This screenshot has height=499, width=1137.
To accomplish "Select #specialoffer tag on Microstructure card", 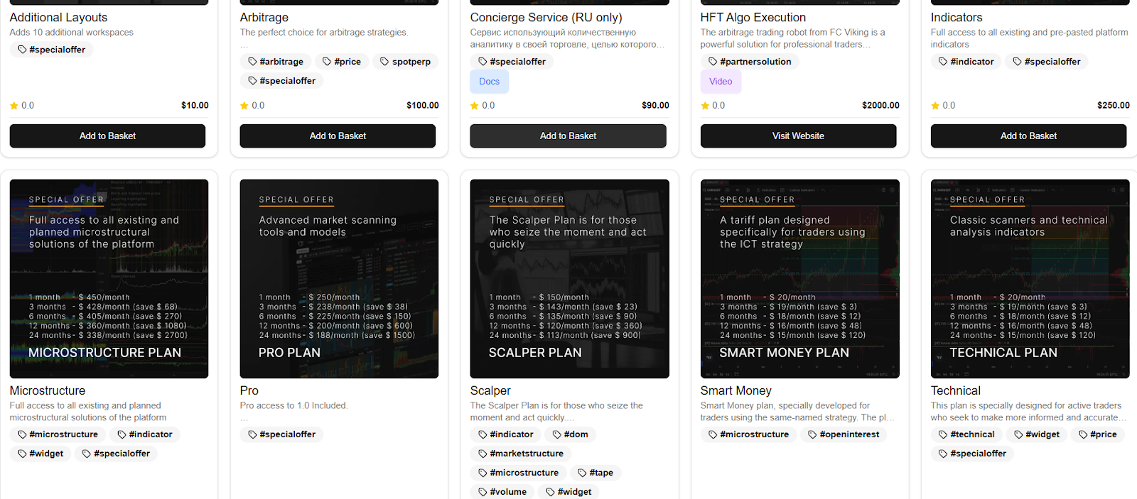I will point(116,454).
